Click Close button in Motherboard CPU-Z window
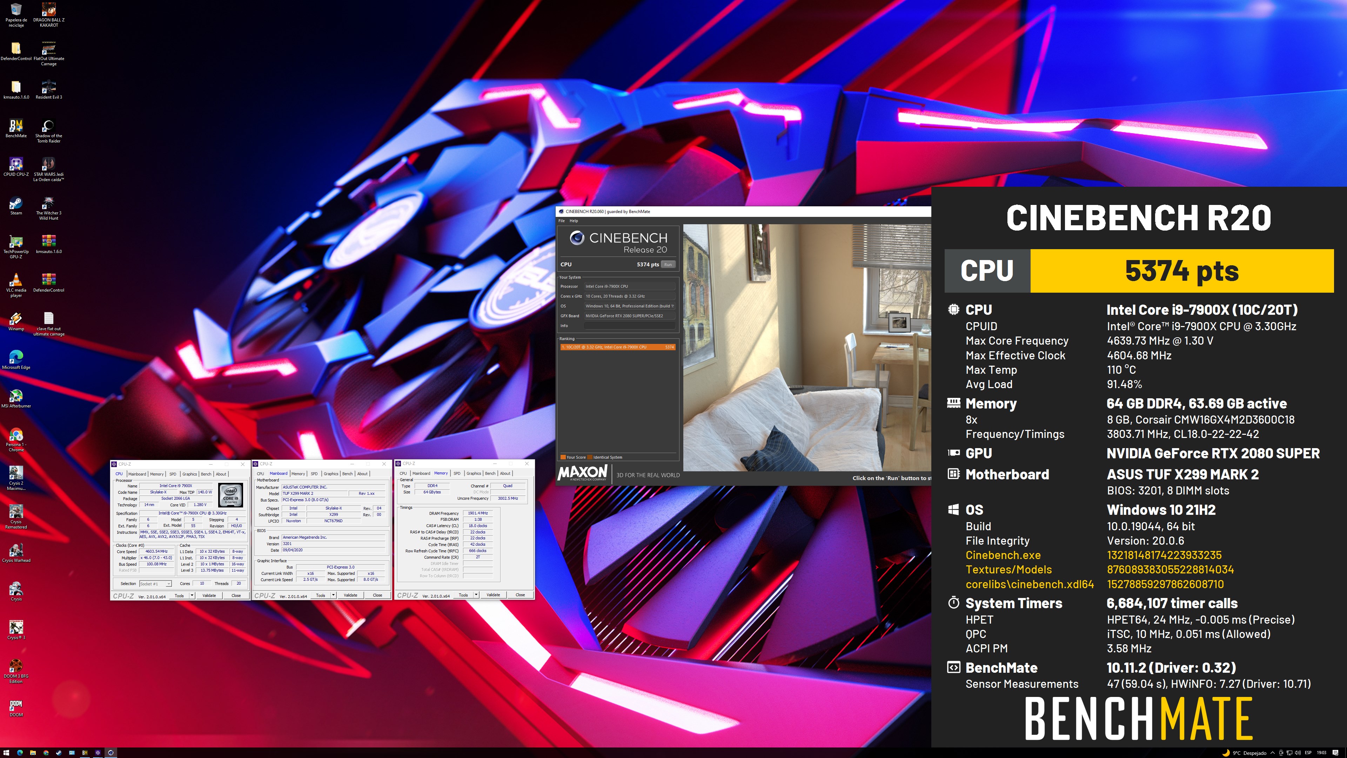 click(377, 595)
